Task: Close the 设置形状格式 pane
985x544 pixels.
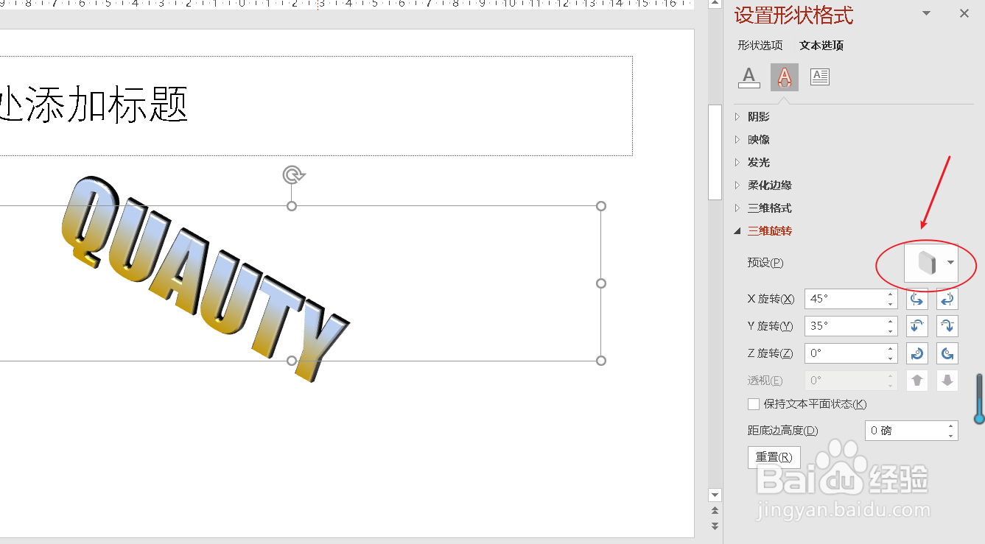Action: click(964, 13)
